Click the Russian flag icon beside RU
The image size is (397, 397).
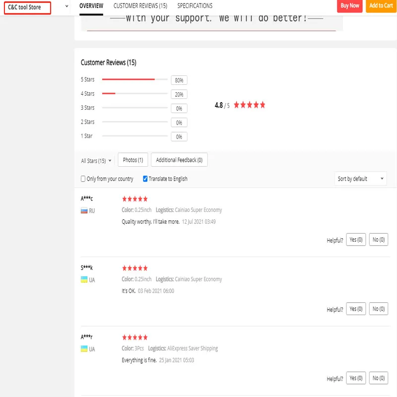pyautogui.click(x=84, y=211)
